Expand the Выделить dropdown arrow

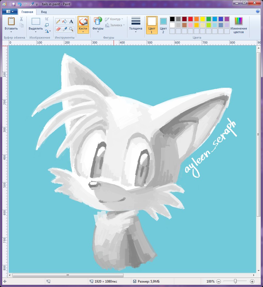click(x=36, y=32)
